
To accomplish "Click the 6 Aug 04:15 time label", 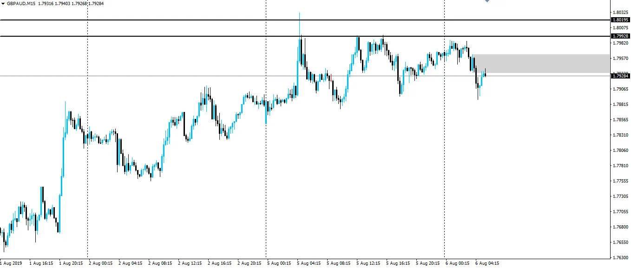I will 487,263.
